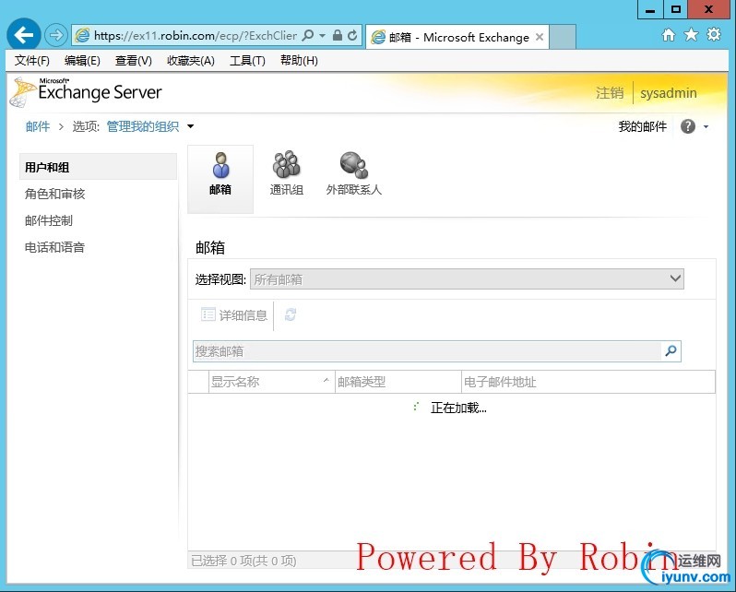This screenshot has height=592, width=736.
Task: Open the 查看(V) menu
Action: click(134, 61)
